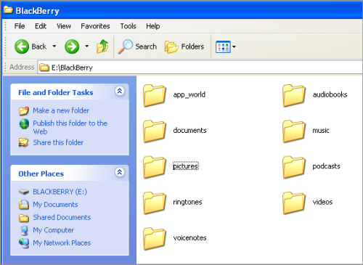Open the View menu

click(64, 26)
